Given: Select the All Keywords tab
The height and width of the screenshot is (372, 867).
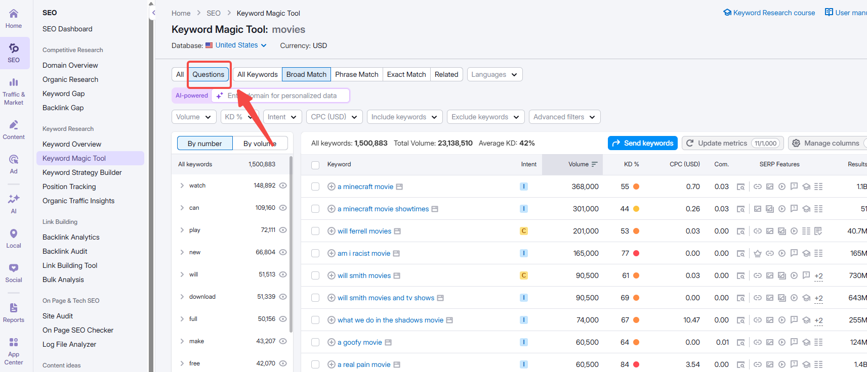Looking at the screenshot, I should pos(258,74).
